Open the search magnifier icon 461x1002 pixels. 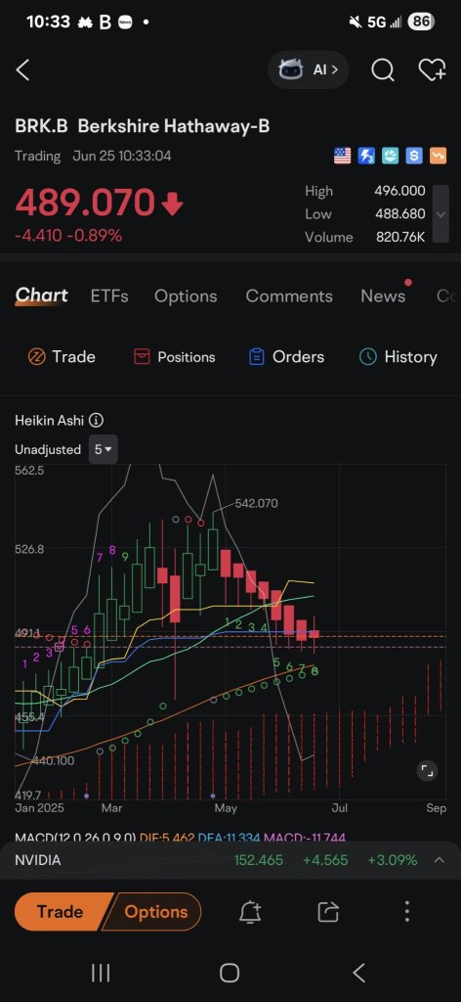[x=383, y=70]
